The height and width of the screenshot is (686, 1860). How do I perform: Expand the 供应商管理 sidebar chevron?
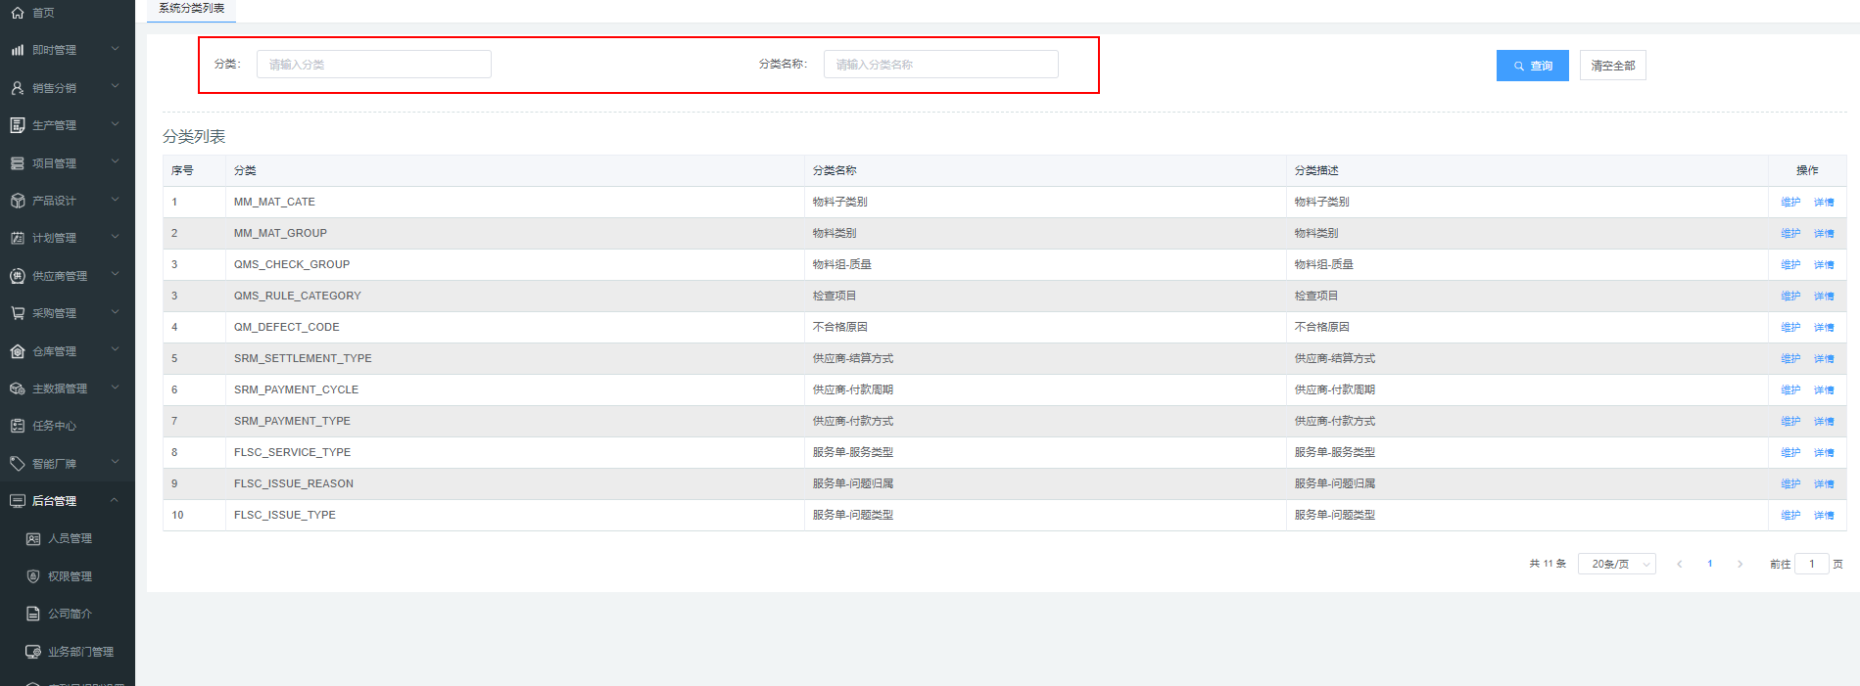(x=115, y=275)
